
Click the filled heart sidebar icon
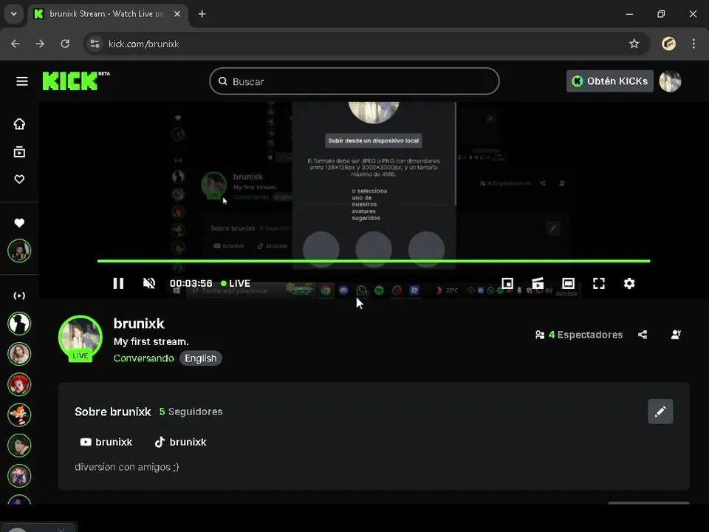(x=19, y=223)
